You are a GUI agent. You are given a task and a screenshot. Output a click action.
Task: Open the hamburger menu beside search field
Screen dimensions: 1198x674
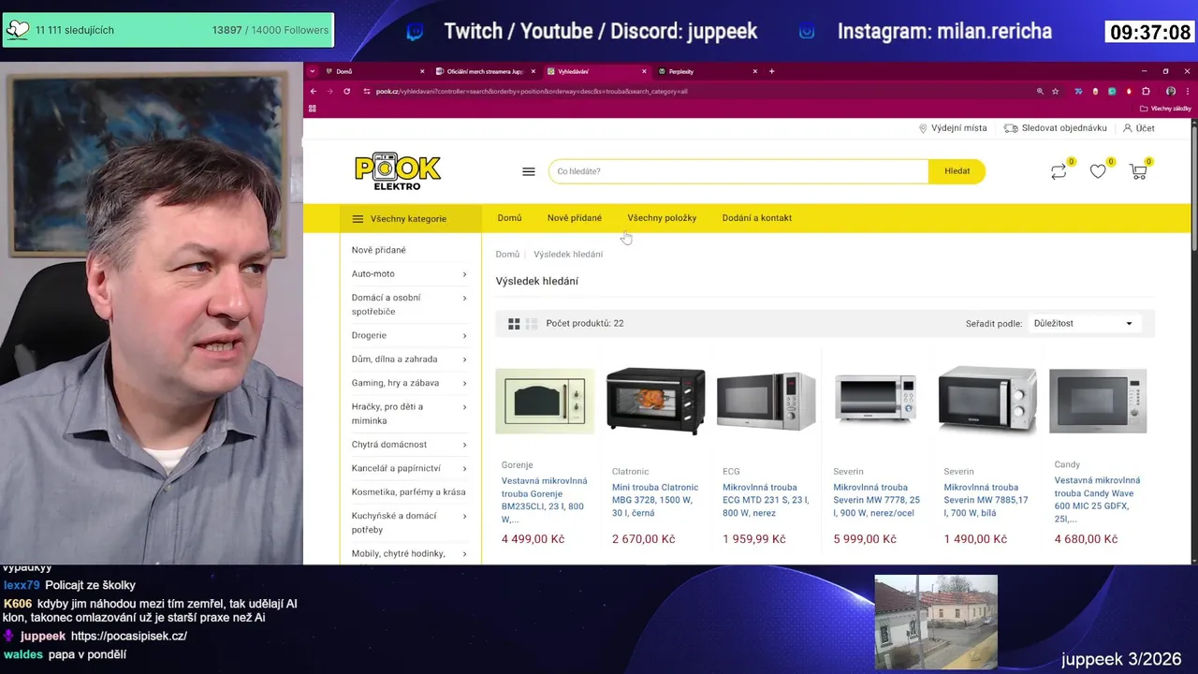pyautogui.click(x=529, y=171)
